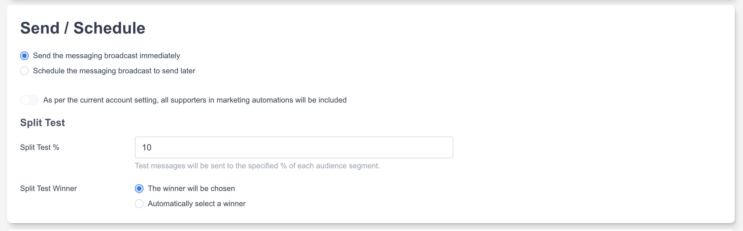This screenshot has width=743, height=231.
Task: Click the 'The winner will be chosen' label text
Action: click(191, 188)
